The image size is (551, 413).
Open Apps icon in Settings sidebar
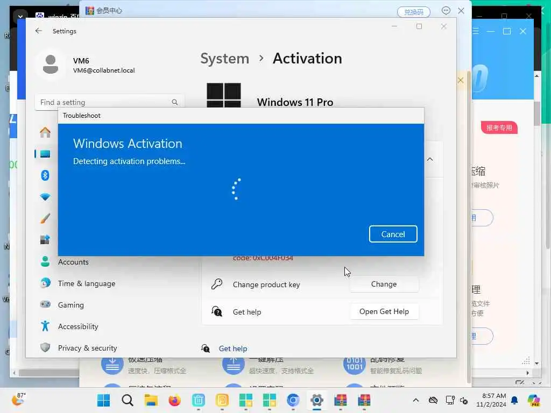(45, 240)
